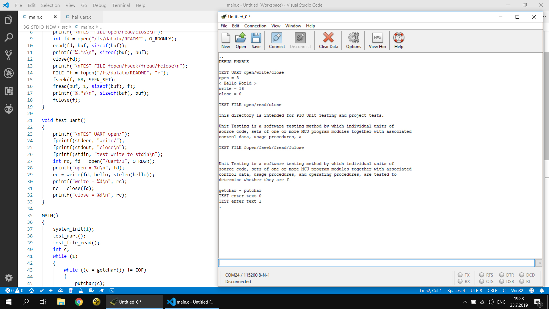
Task: Open the Spaces: 4 indentation picker
Action: [x=456, y=290]
